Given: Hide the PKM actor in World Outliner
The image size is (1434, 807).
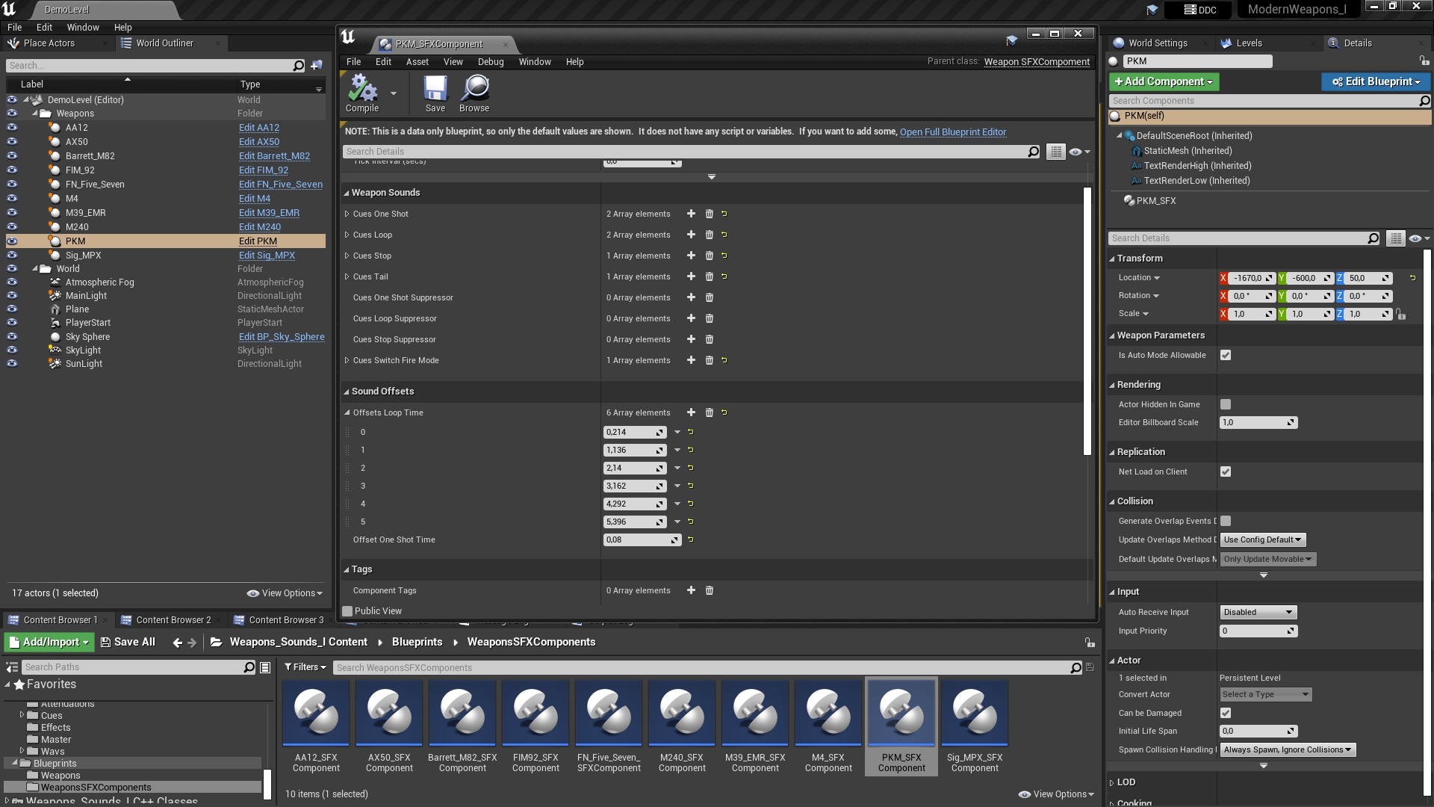Looking at the screenshot, I should pyautogui.click(x=12, y=241).
